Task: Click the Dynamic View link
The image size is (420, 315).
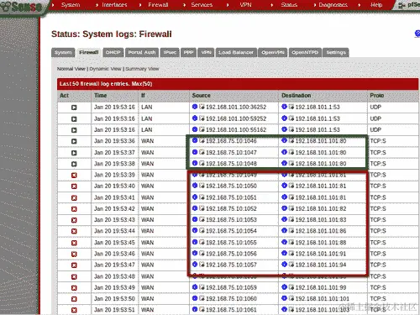Action: pos(106,69)
